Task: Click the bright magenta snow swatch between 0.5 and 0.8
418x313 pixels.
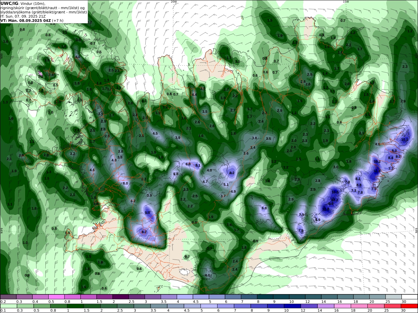Action: [56, 297]
